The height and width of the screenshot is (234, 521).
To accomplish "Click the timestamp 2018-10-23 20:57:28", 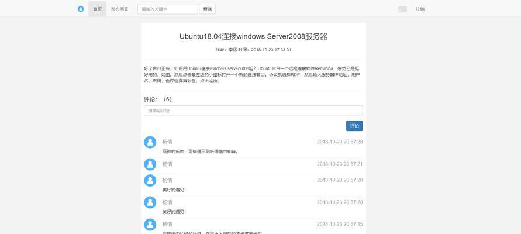I will click(340, 142).
